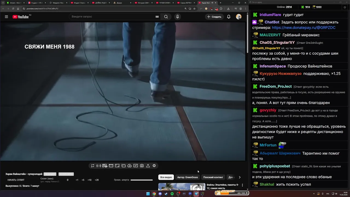Click username Shakhal in chat
This screenshot has height=197, width=350.
click(267, 184)
